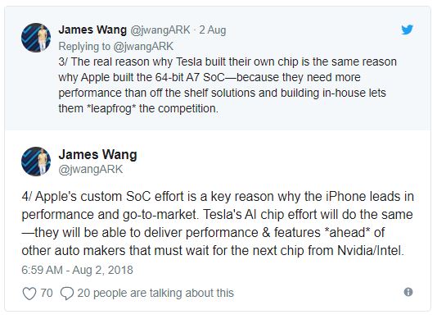
Task: Click @jwangARK in Replying to line
Action: click(143, 47)
